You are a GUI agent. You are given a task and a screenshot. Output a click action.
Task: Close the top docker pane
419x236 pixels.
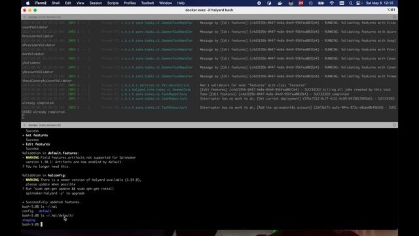24,17
